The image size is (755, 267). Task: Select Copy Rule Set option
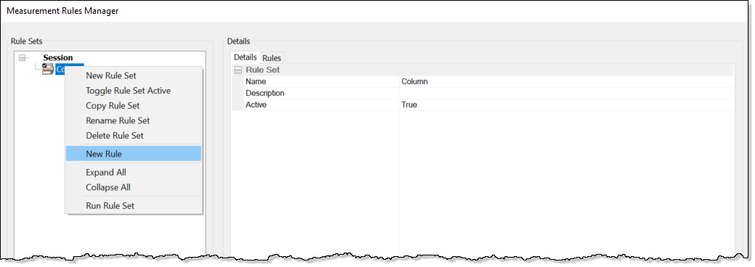click(113, 105)
